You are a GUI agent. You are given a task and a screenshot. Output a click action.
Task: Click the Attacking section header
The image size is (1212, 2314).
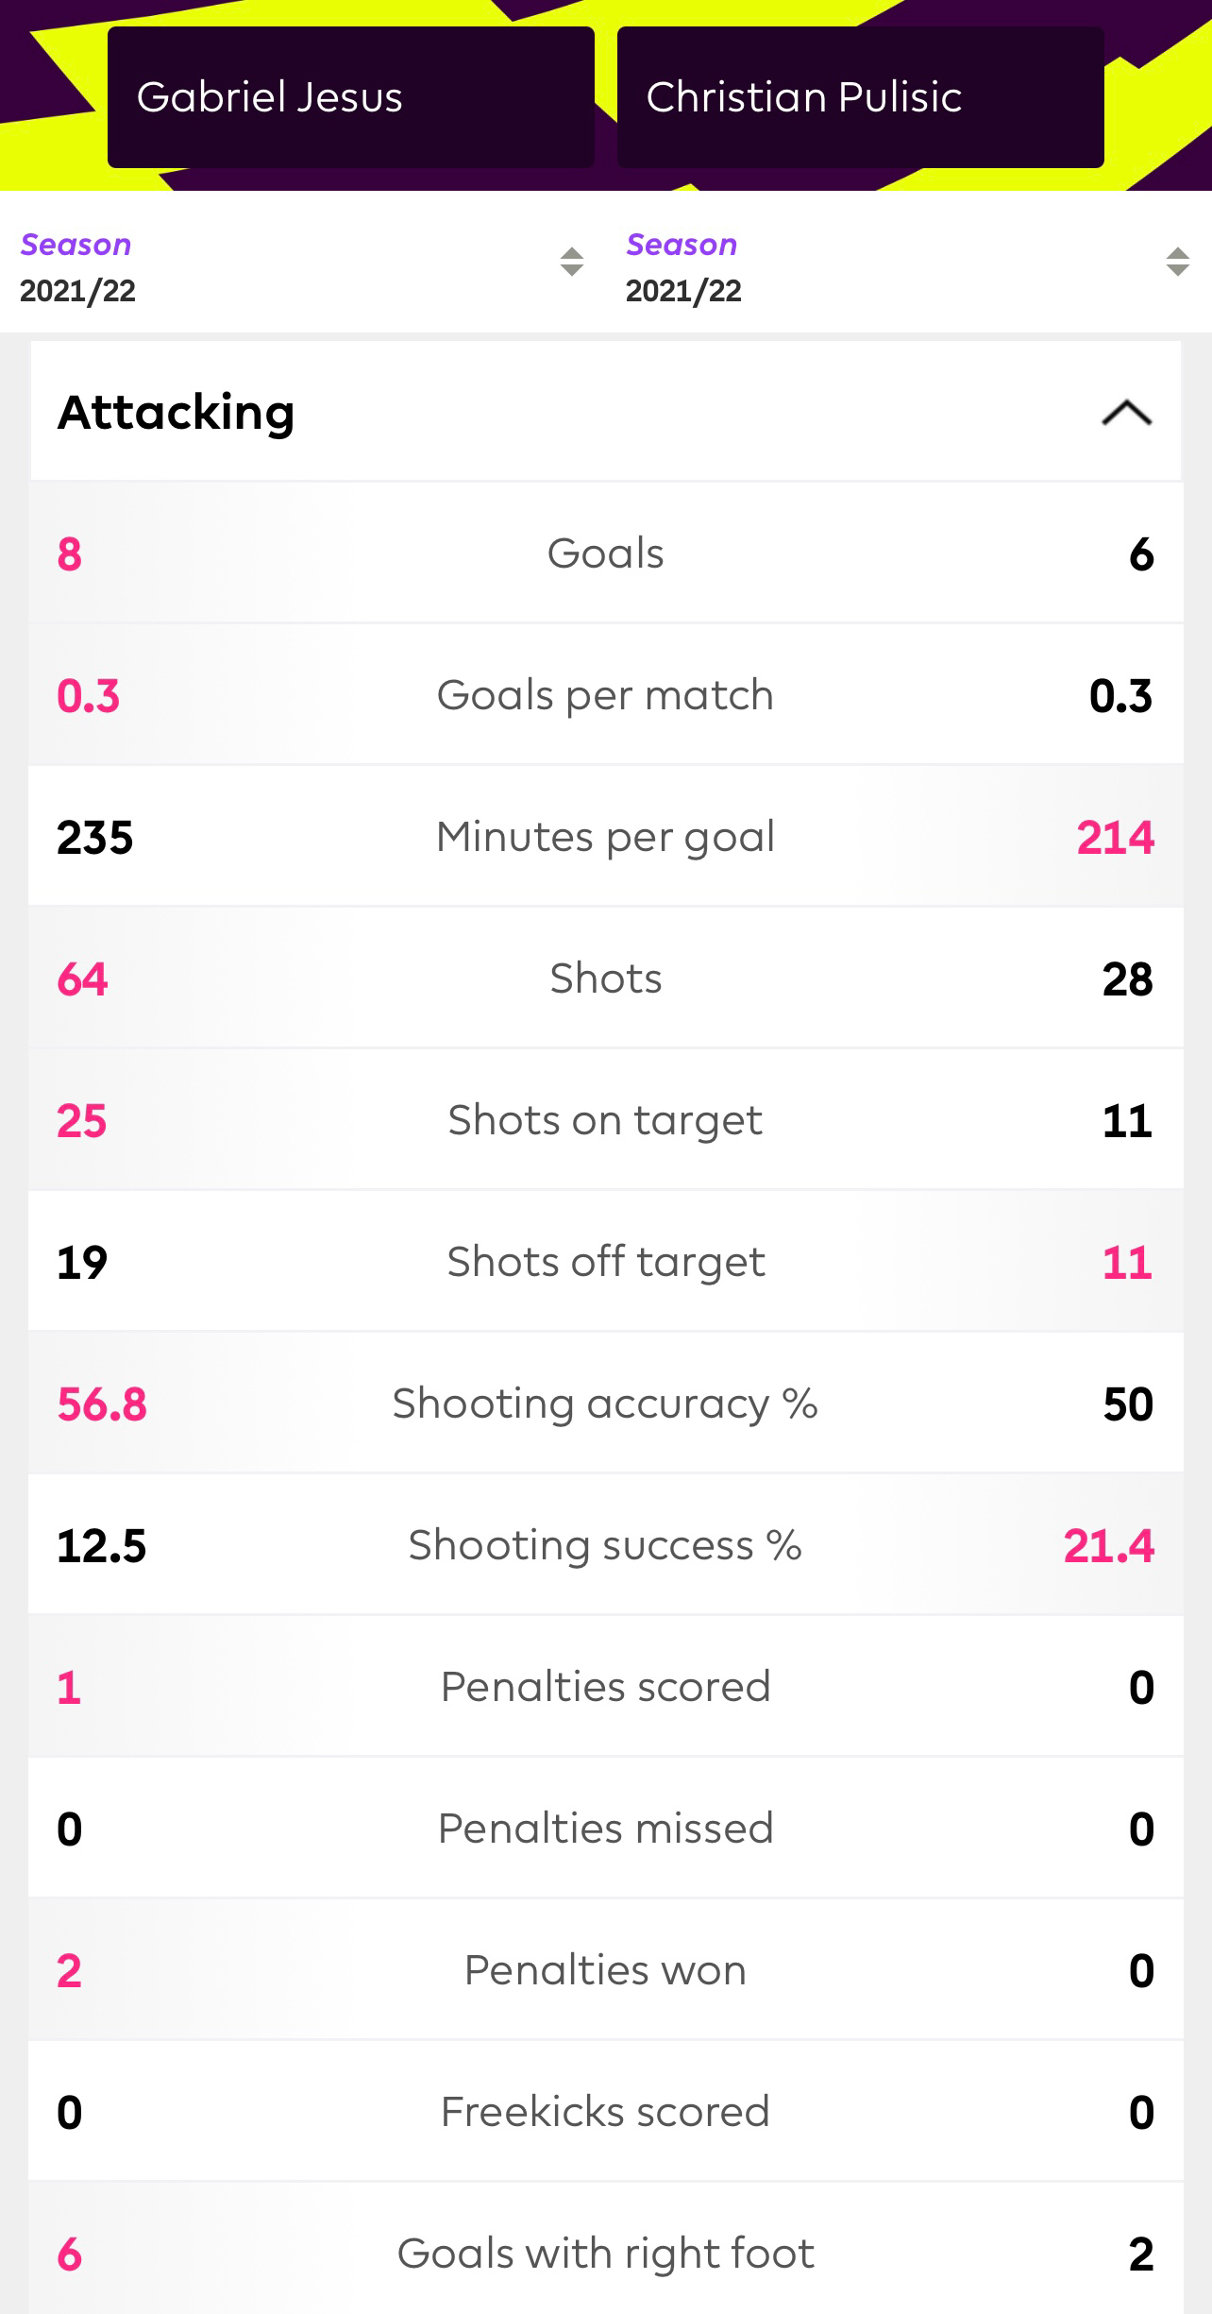pos(606,412)
